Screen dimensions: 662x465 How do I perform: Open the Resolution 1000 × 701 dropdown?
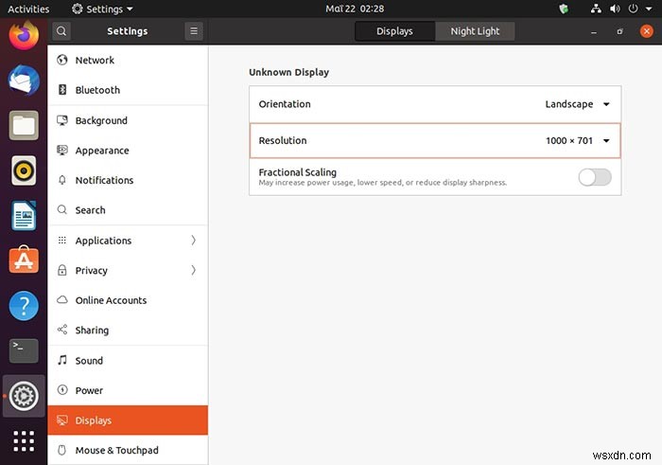click(577, 140)
